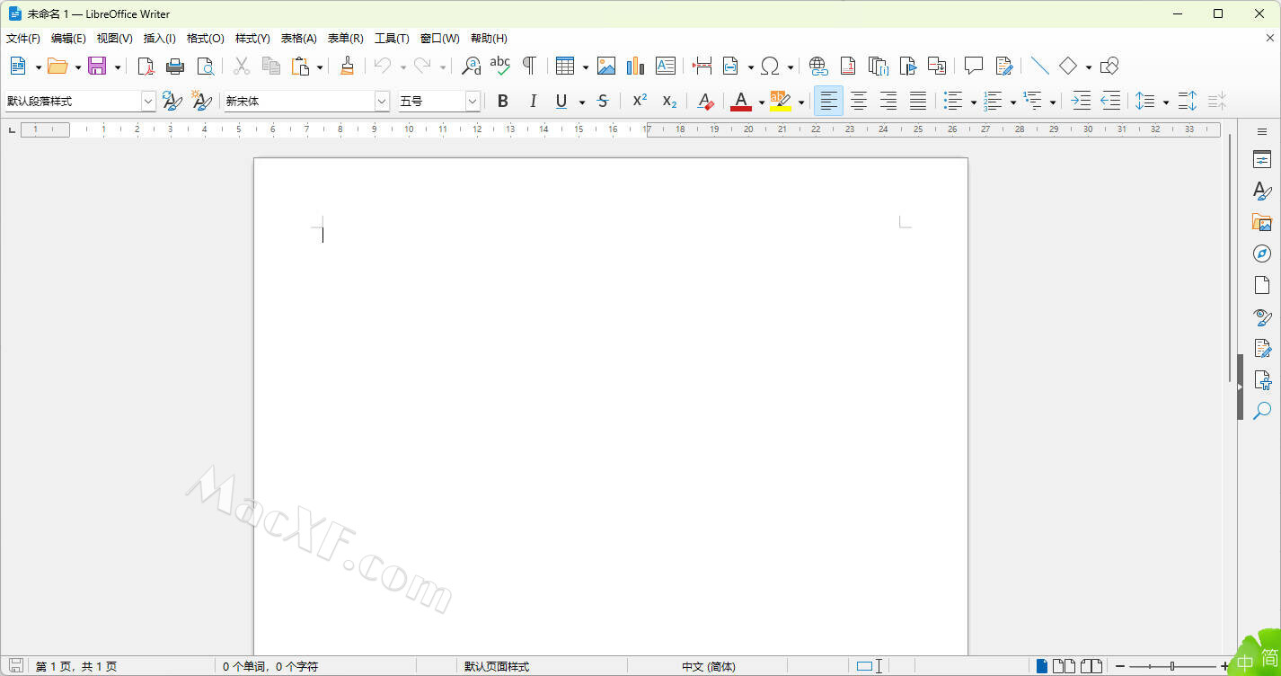Click the Clear Direct Formatting icon
The image size is (1281, 676).
coord(705,102)
